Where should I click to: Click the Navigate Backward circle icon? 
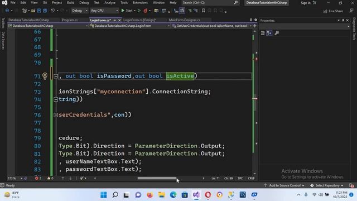(x=7, y=11)
